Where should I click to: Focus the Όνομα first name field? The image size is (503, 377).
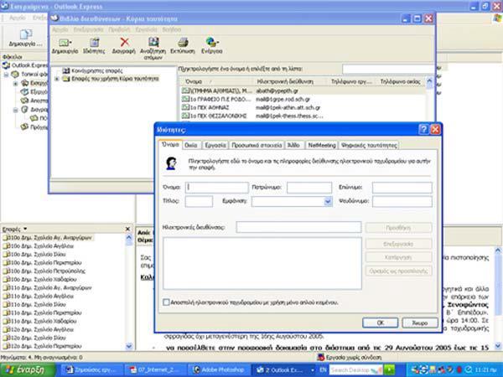point(217,188)
